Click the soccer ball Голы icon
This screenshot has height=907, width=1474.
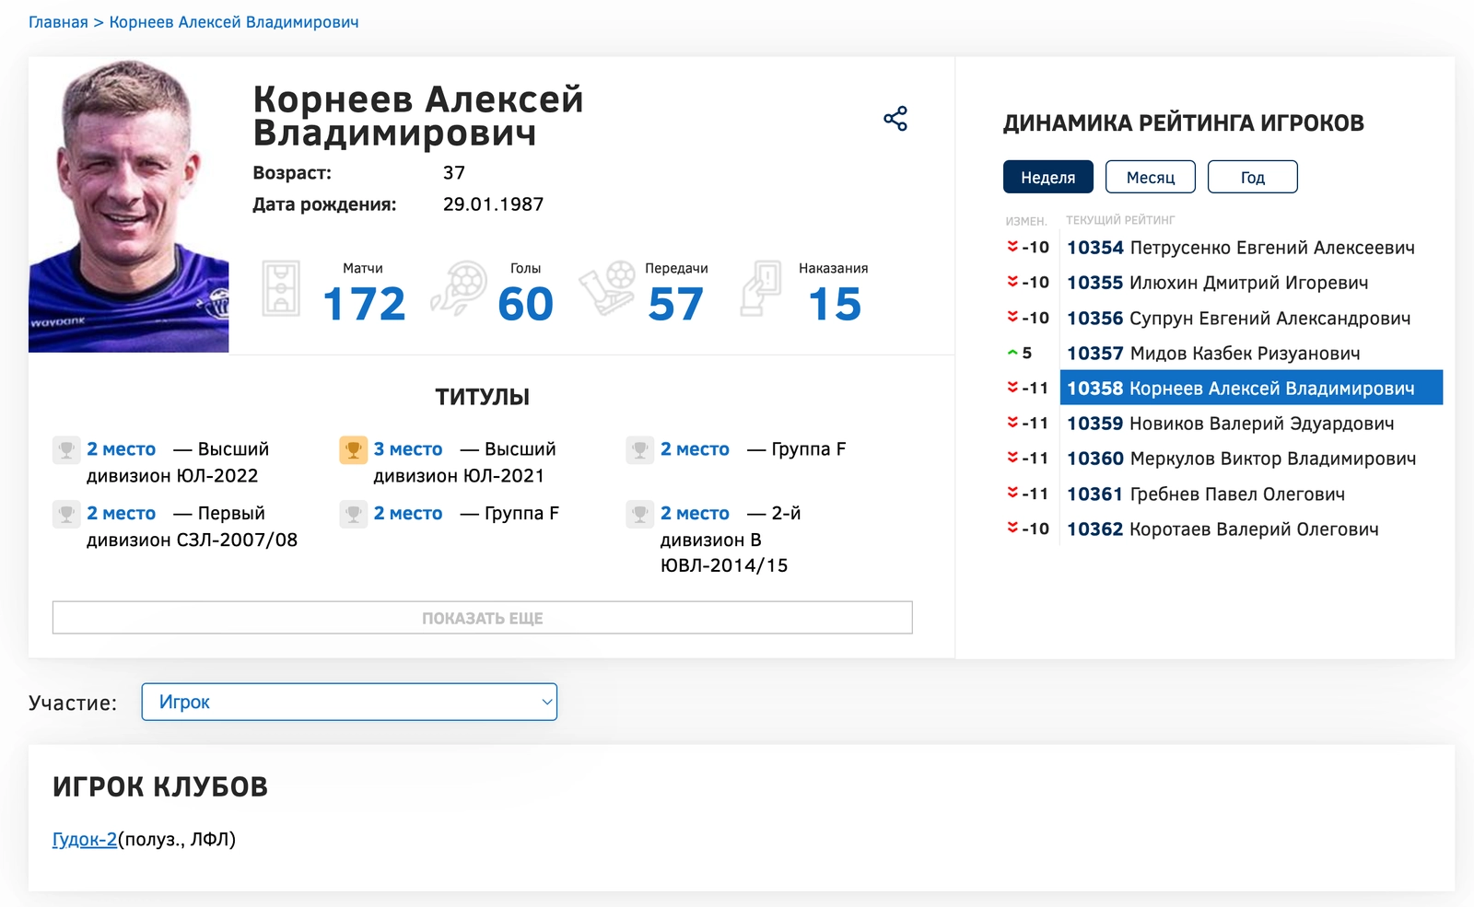pos(459,288)
